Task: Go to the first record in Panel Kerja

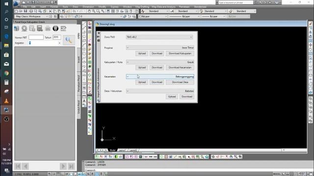Action: click(x=18, y=166)
